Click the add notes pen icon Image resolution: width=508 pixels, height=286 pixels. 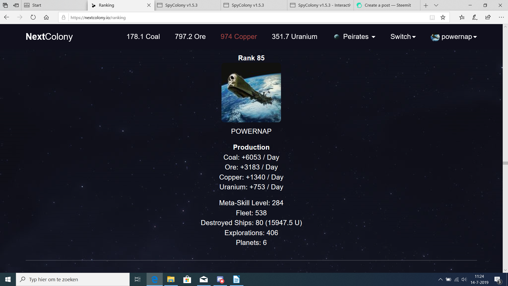coord(475,17)
